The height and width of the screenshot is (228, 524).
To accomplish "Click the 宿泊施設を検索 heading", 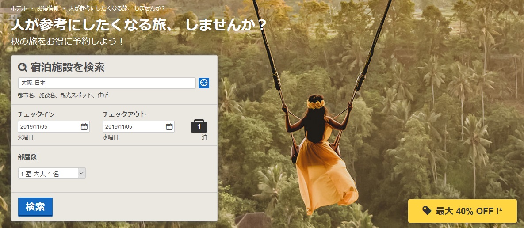I will pyautogui.click(x=68, y=68).
